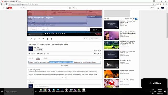Open the on-screen keyboard icon in search box
The image size is (168, 95).
[70, 8]
